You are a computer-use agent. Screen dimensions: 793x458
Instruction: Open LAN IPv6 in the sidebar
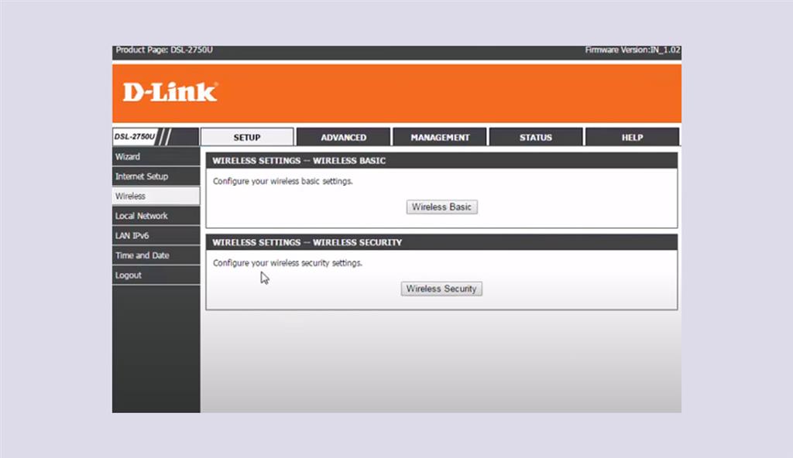point(156,235)
